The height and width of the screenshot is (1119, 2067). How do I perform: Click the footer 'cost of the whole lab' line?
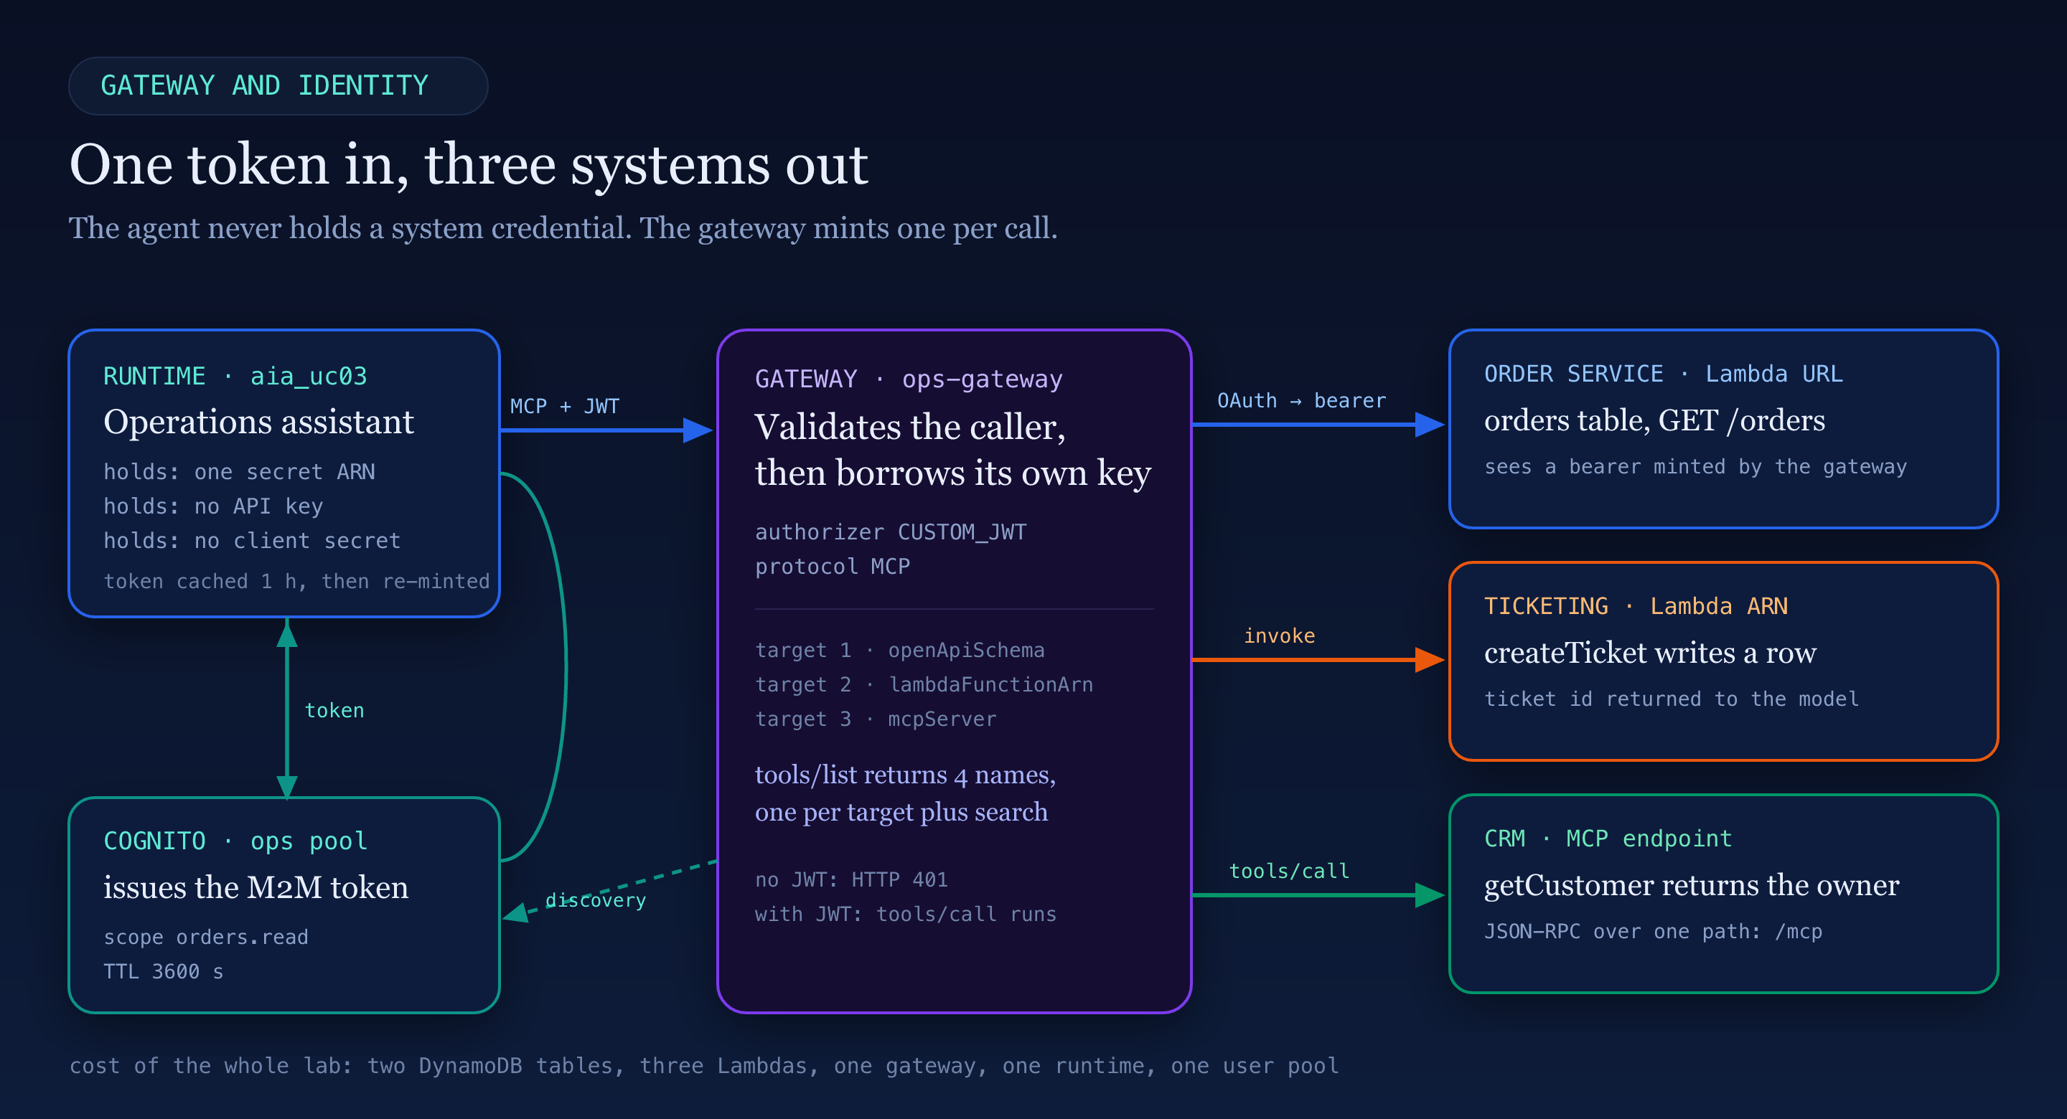pyautogui.click(x=703, y=1065)
